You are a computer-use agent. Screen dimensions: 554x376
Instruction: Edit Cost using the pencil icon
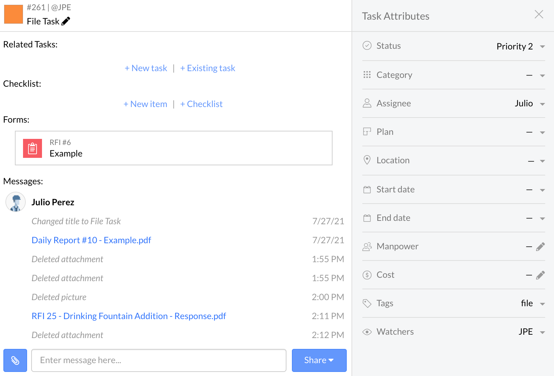[541, 275]
